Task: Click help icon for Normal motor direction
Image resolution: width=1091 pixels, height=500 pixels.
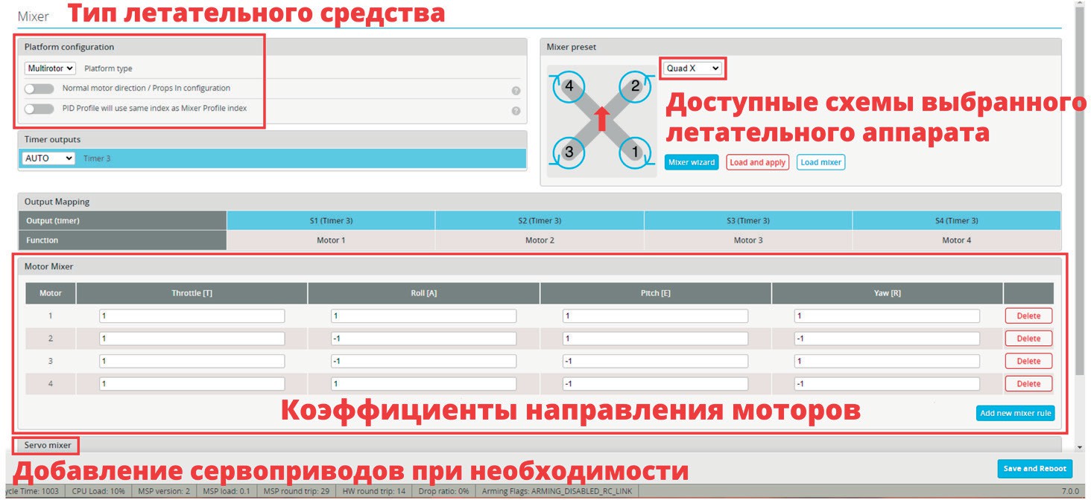Action: 516,91
